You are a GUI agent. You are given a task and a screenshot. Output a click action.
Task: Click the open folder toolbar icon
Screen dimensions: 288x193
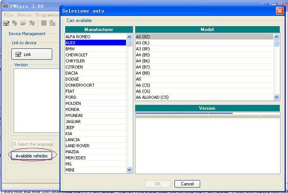(23, 23)
